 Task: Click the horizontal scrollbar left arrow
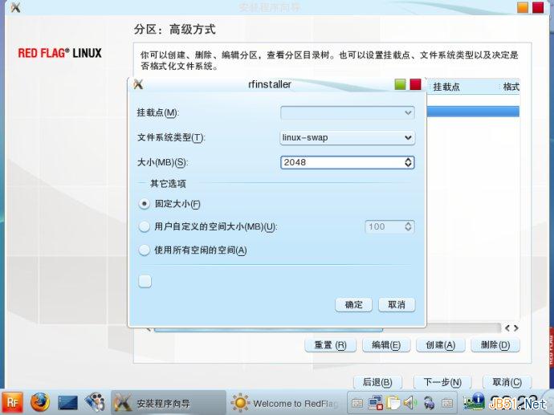507,328
